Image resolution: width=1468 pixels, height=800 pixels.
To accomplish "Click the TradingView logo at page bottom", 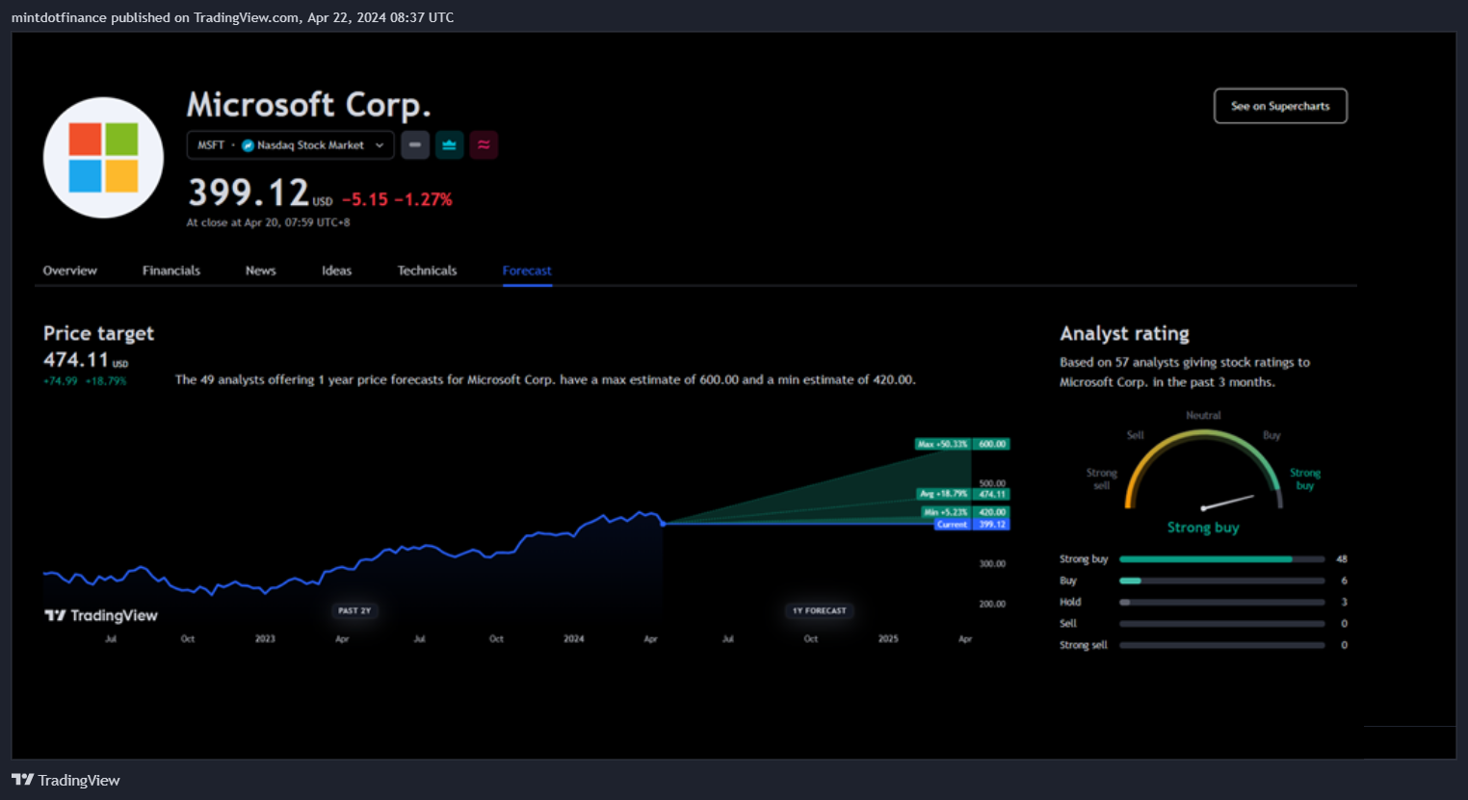I will pyautogui.click(x=66, y=780).
